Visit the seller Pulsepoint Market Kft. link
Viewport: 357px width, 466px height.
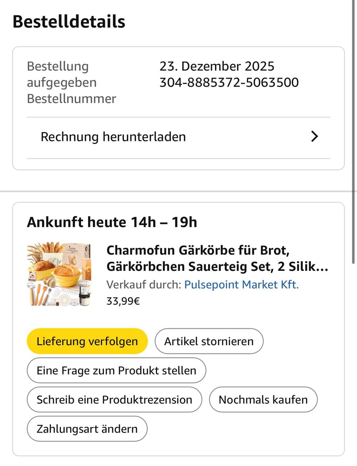point(241,285)
